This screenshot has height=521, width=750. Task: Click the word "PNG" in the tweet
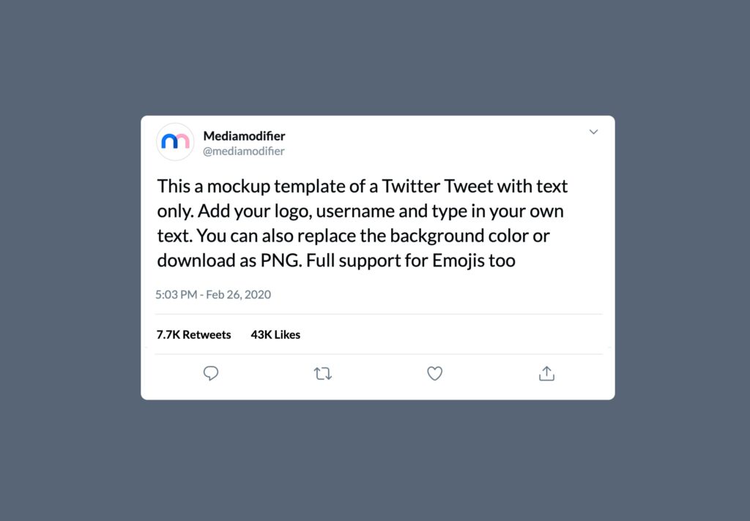coord(281,260)
